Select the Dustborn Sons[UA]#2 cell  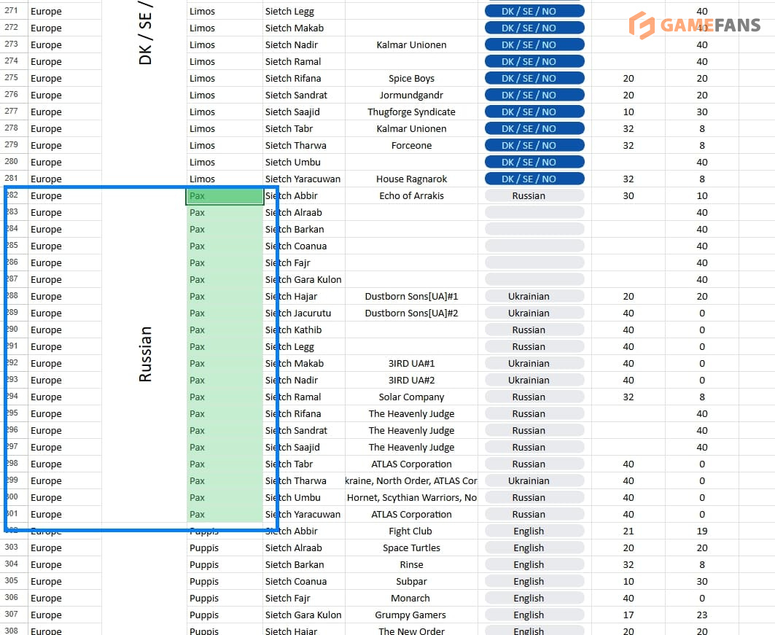pyautogui.click(x=411, y=313)
